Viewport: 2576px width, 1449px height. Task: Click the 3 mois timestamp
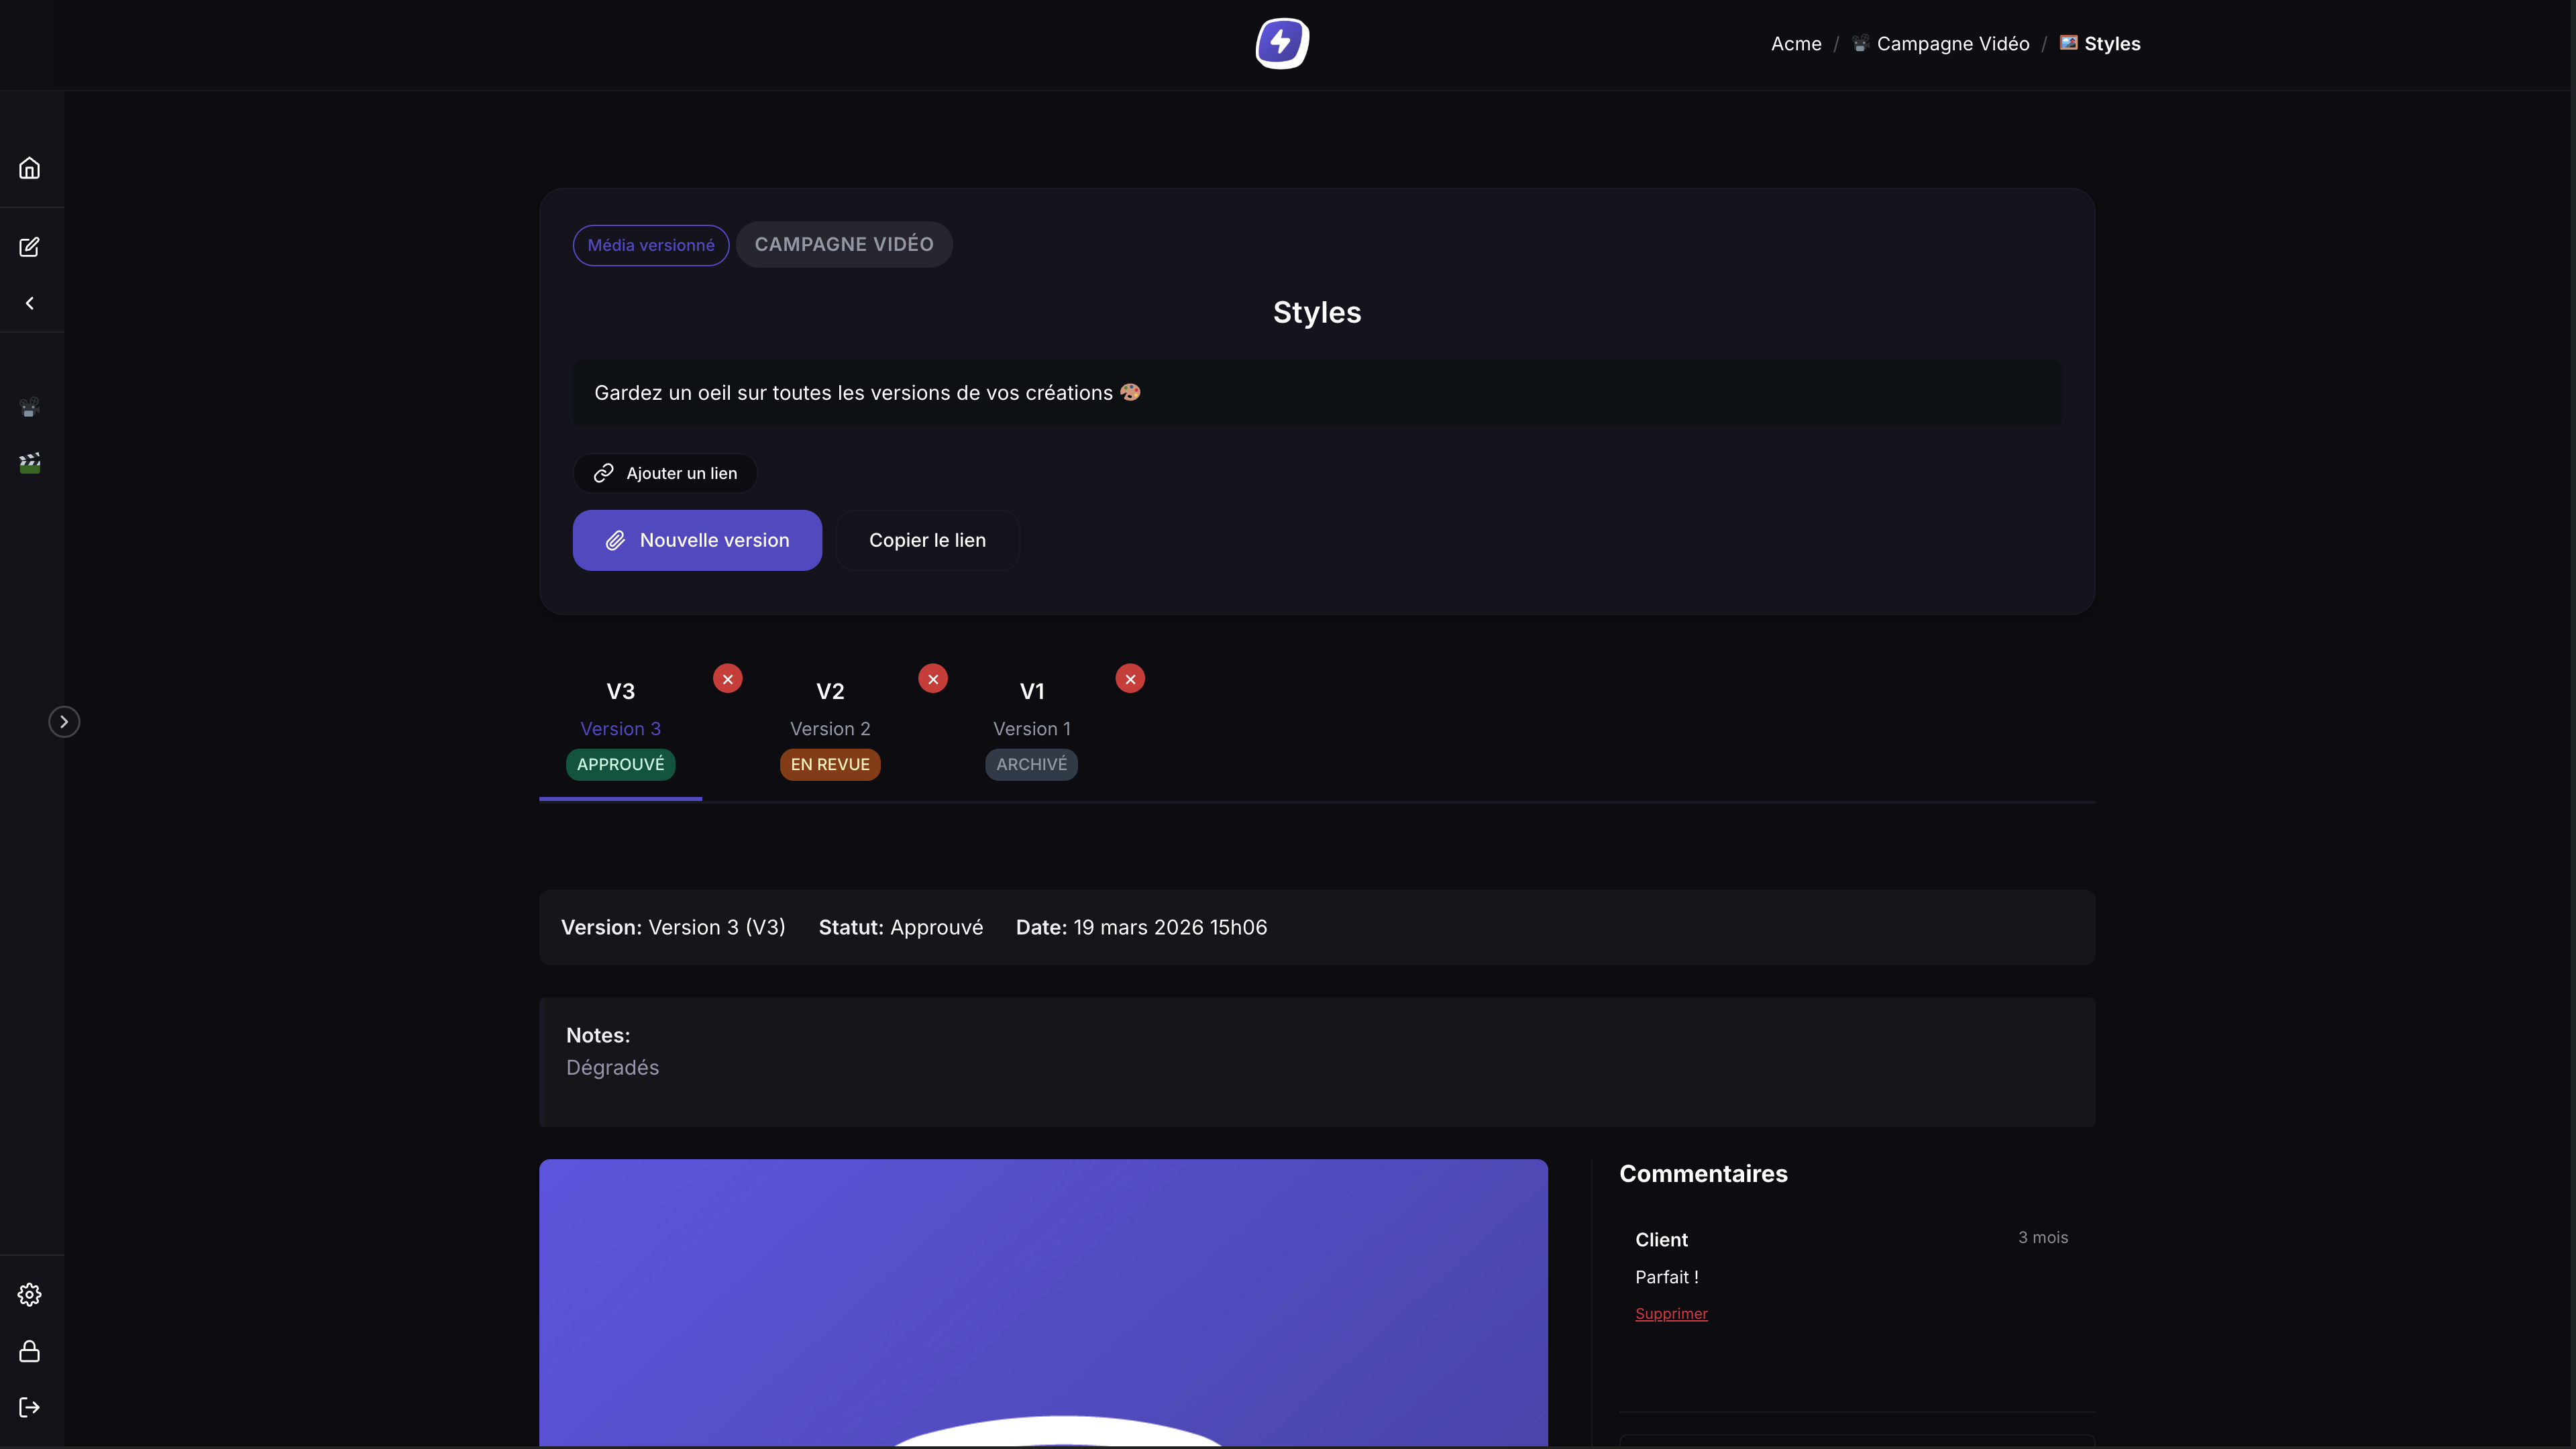(x=2043, y=1237)
